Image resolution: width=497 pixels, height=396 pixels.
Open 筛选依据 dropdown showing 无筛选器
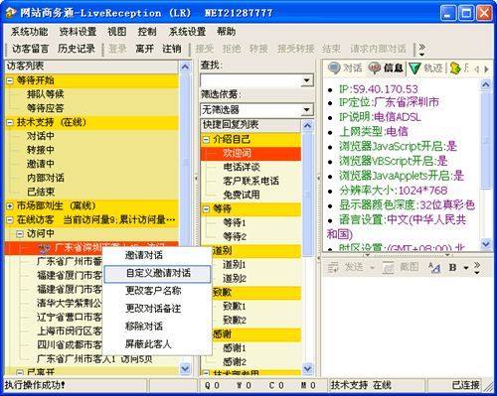[x=307, y=109]
